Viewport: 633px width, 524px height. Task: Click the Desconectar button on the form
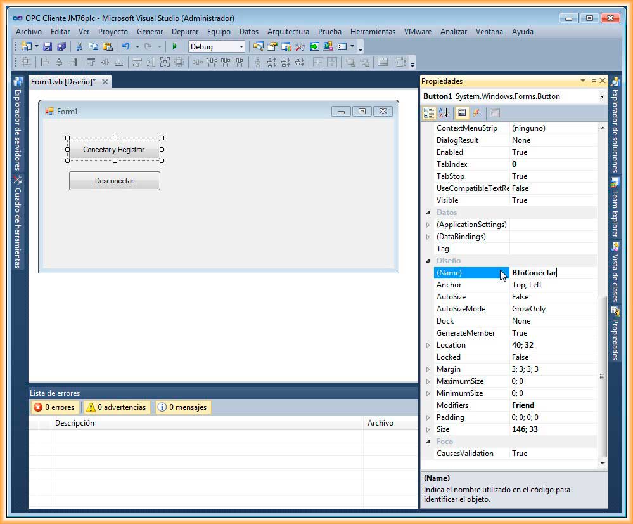tap(114, 181)
